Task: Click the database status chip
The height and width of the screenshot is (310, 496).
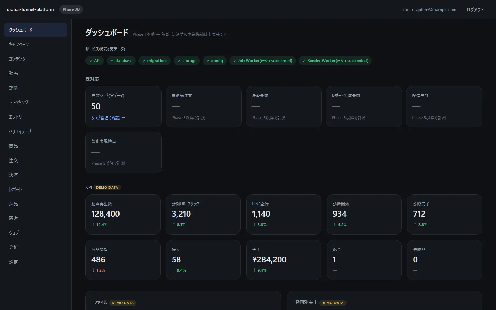Action: pyautogui.click(x=121, y=61)
